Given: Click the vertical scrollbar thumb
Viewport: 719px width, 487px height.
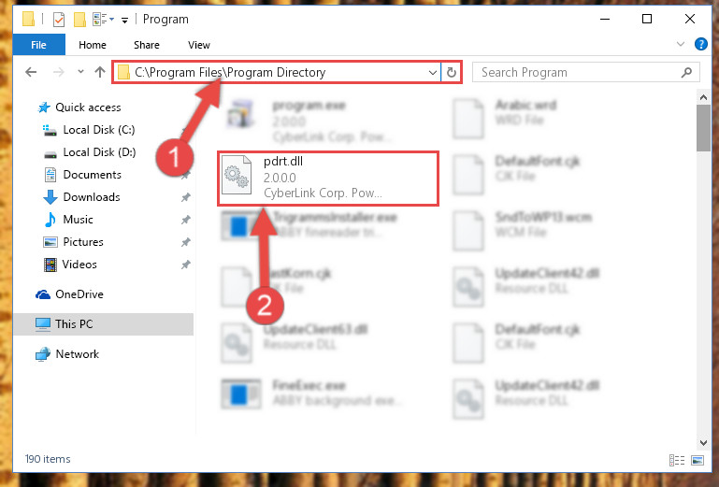Looking at the screenshot, I should [703, 127].
